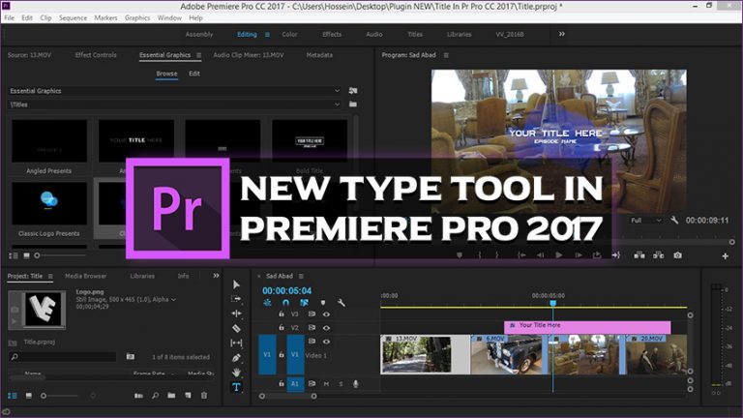Select the Pen tool
The width and height of the screenshot is (743, 418).
tap(236, 358)
